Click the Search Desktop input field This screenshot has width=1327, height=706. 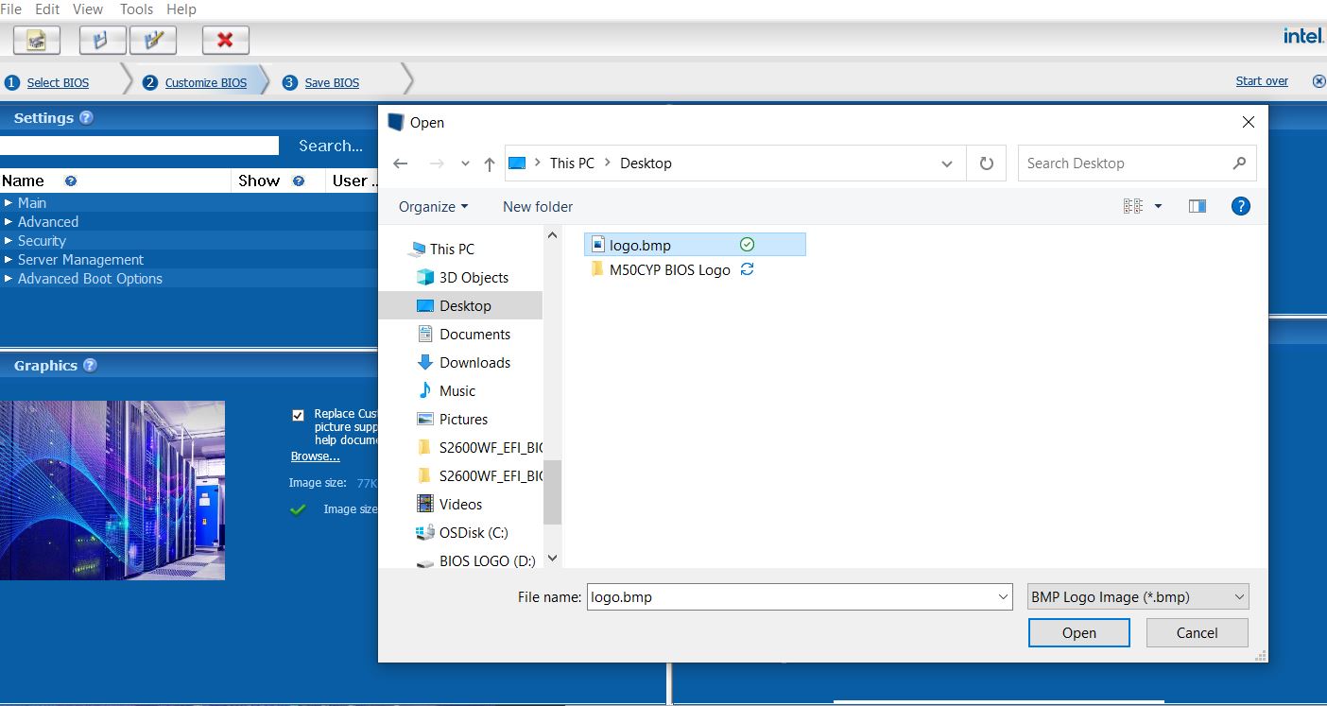(1125, 164)
